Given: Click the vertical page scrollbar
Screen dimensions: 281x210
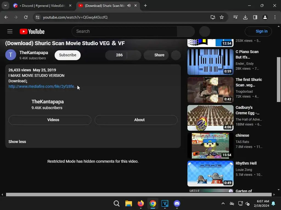Looking at the screenshot, I should [x=279, y=80].
